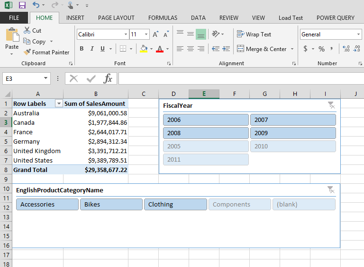Select Bikes in product category slicer
The image size is (364, 267).
pos(111,205)
